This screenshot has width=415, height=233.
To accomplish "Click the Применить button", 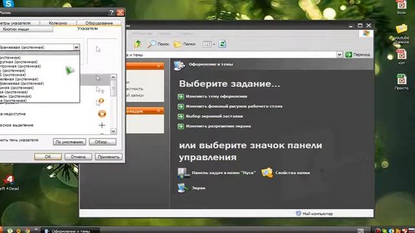I will [108, 157].
